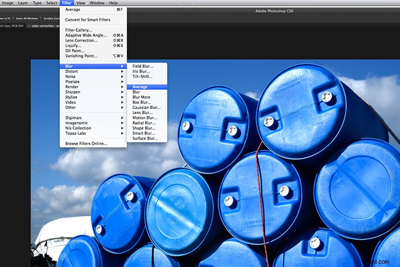Open Vanishing Point... filter
Viewport: 400px width, 267px height.
click(93, 56)
